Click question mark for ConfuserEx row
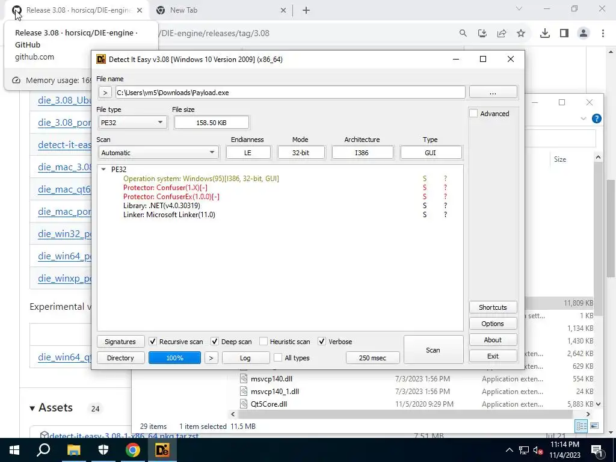Image resolution: width=616 pixels, height=462 pixels. pyautogui.click(x=445, y=197)
